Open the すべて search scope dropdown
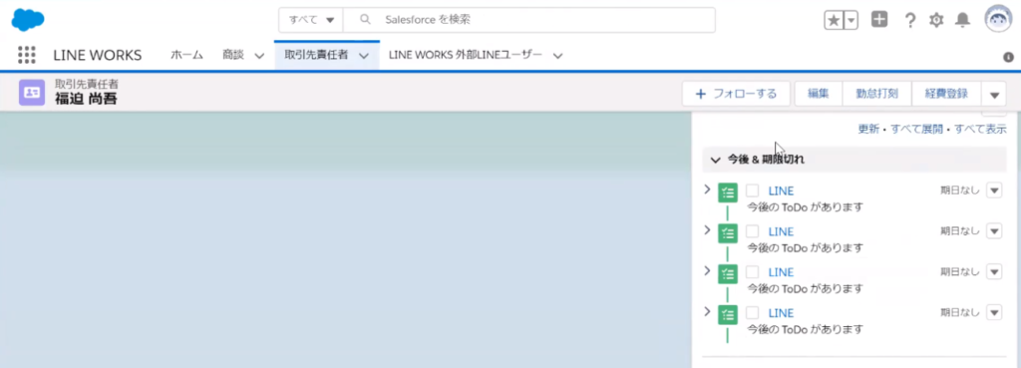1021x368 pixels. [311, 20]
